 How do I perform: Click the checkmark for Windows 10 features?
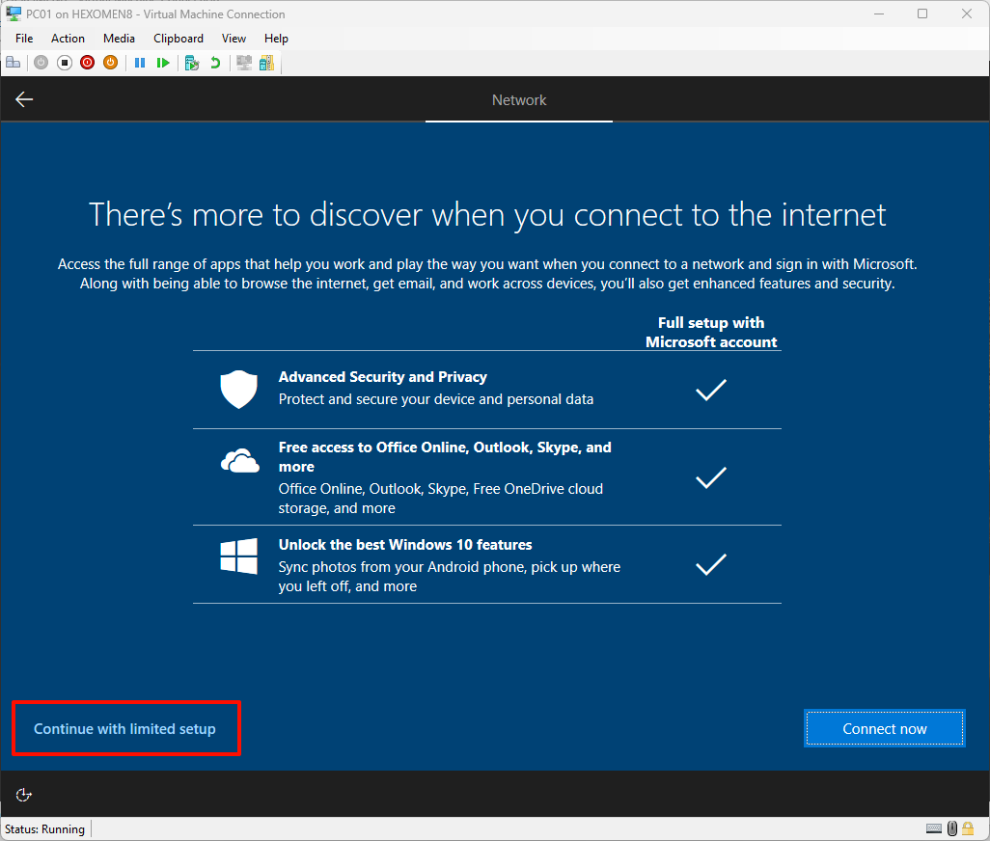tap(711, 563)
